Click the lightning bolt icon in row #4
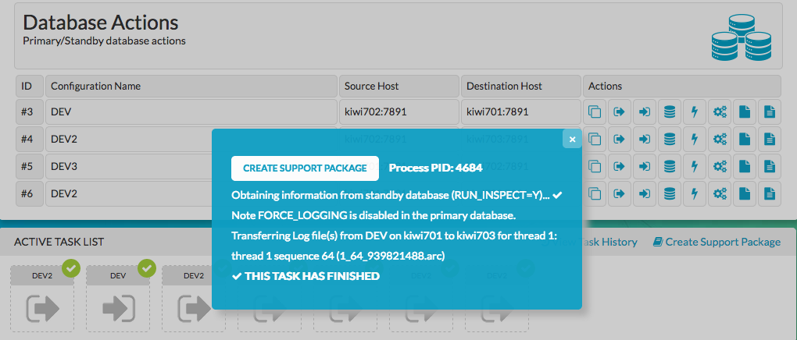The image size is (797, 340). [x=695, y=139]
